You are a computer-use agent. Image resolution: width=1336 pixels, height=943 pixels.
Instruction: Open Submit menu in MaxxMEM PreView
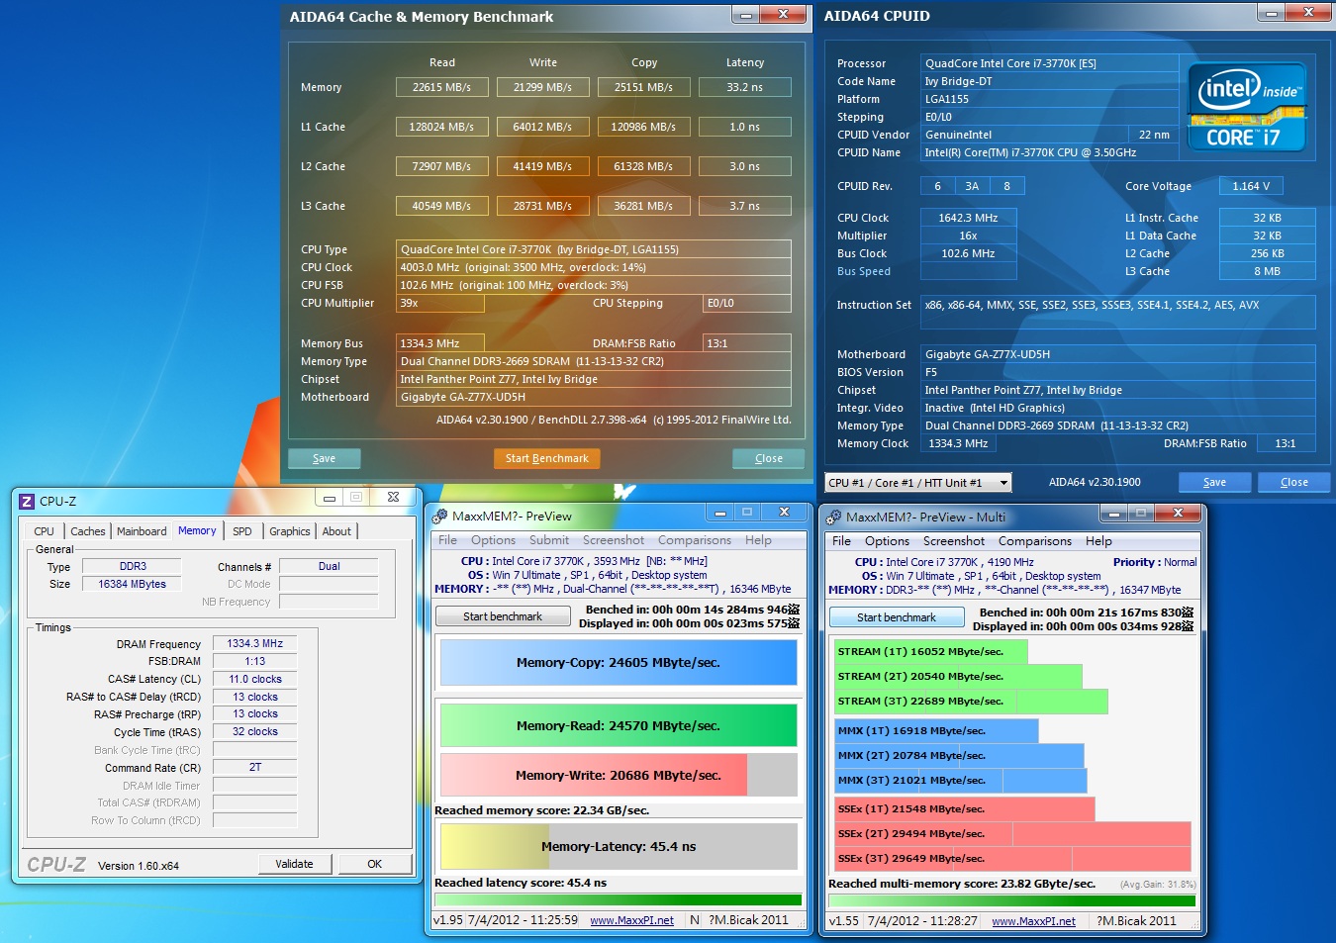tap(549, 540)
